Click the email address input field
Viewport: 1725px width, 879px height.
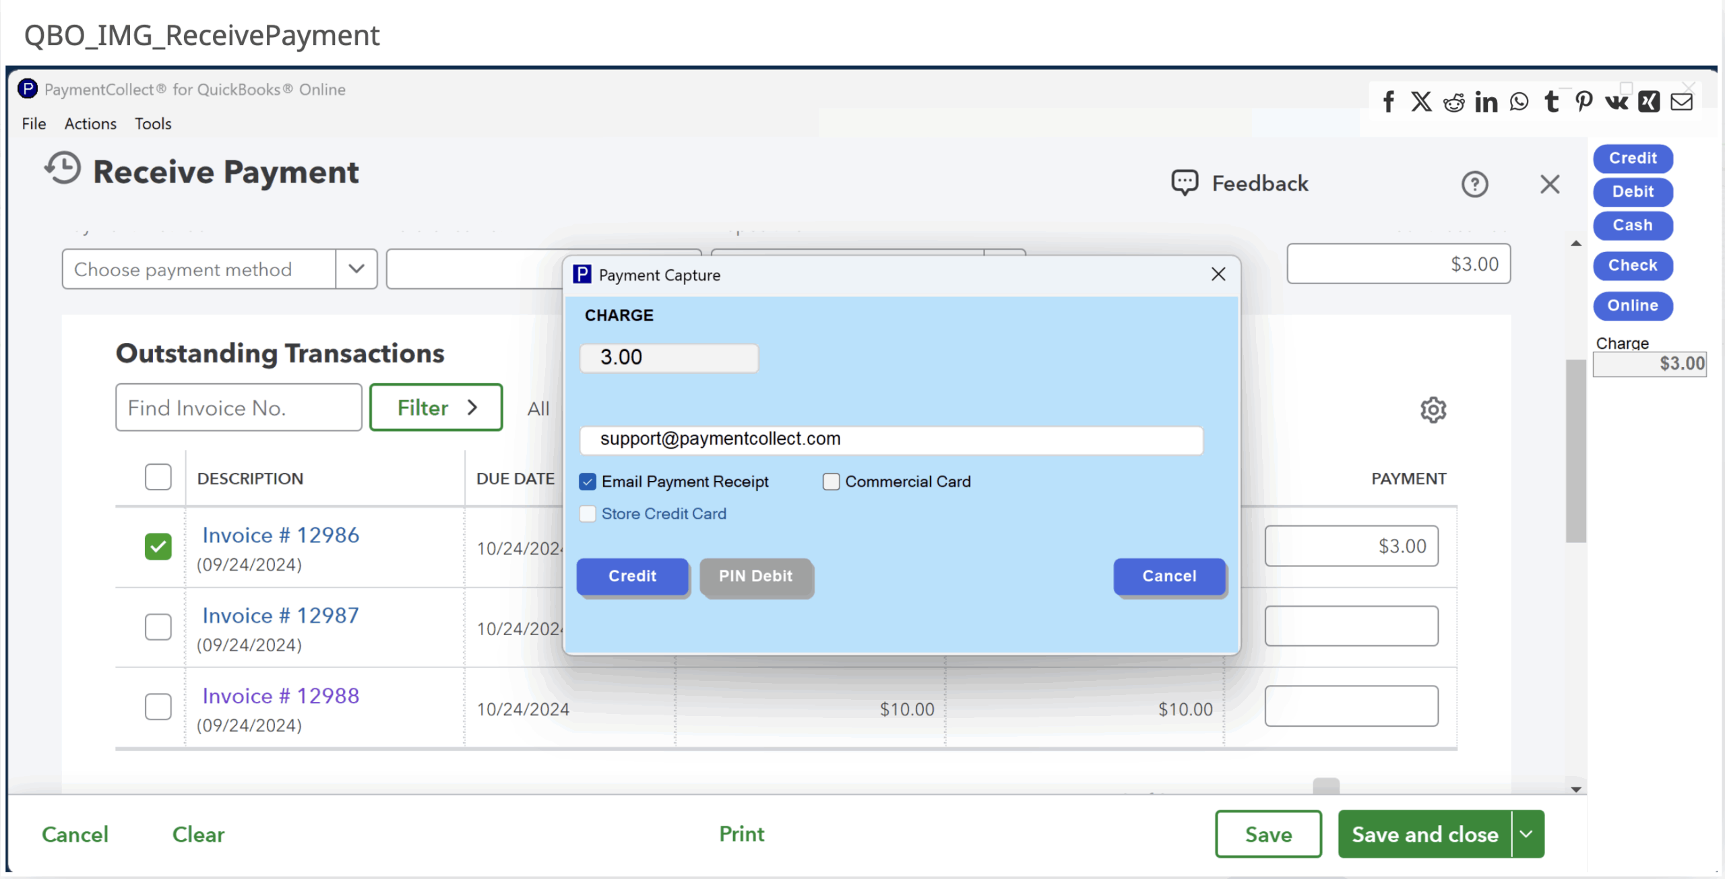coord(891,439)
